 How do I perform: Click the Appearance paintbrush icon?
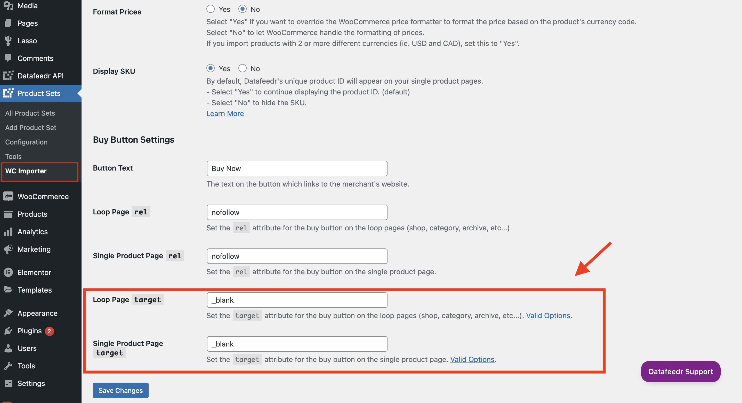point(8,313)
